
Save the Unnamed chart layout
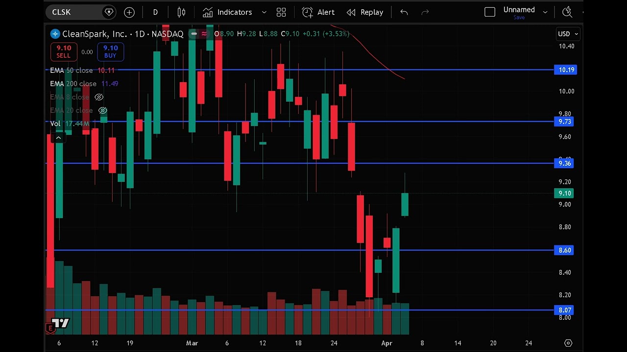(x=519, y=18)
